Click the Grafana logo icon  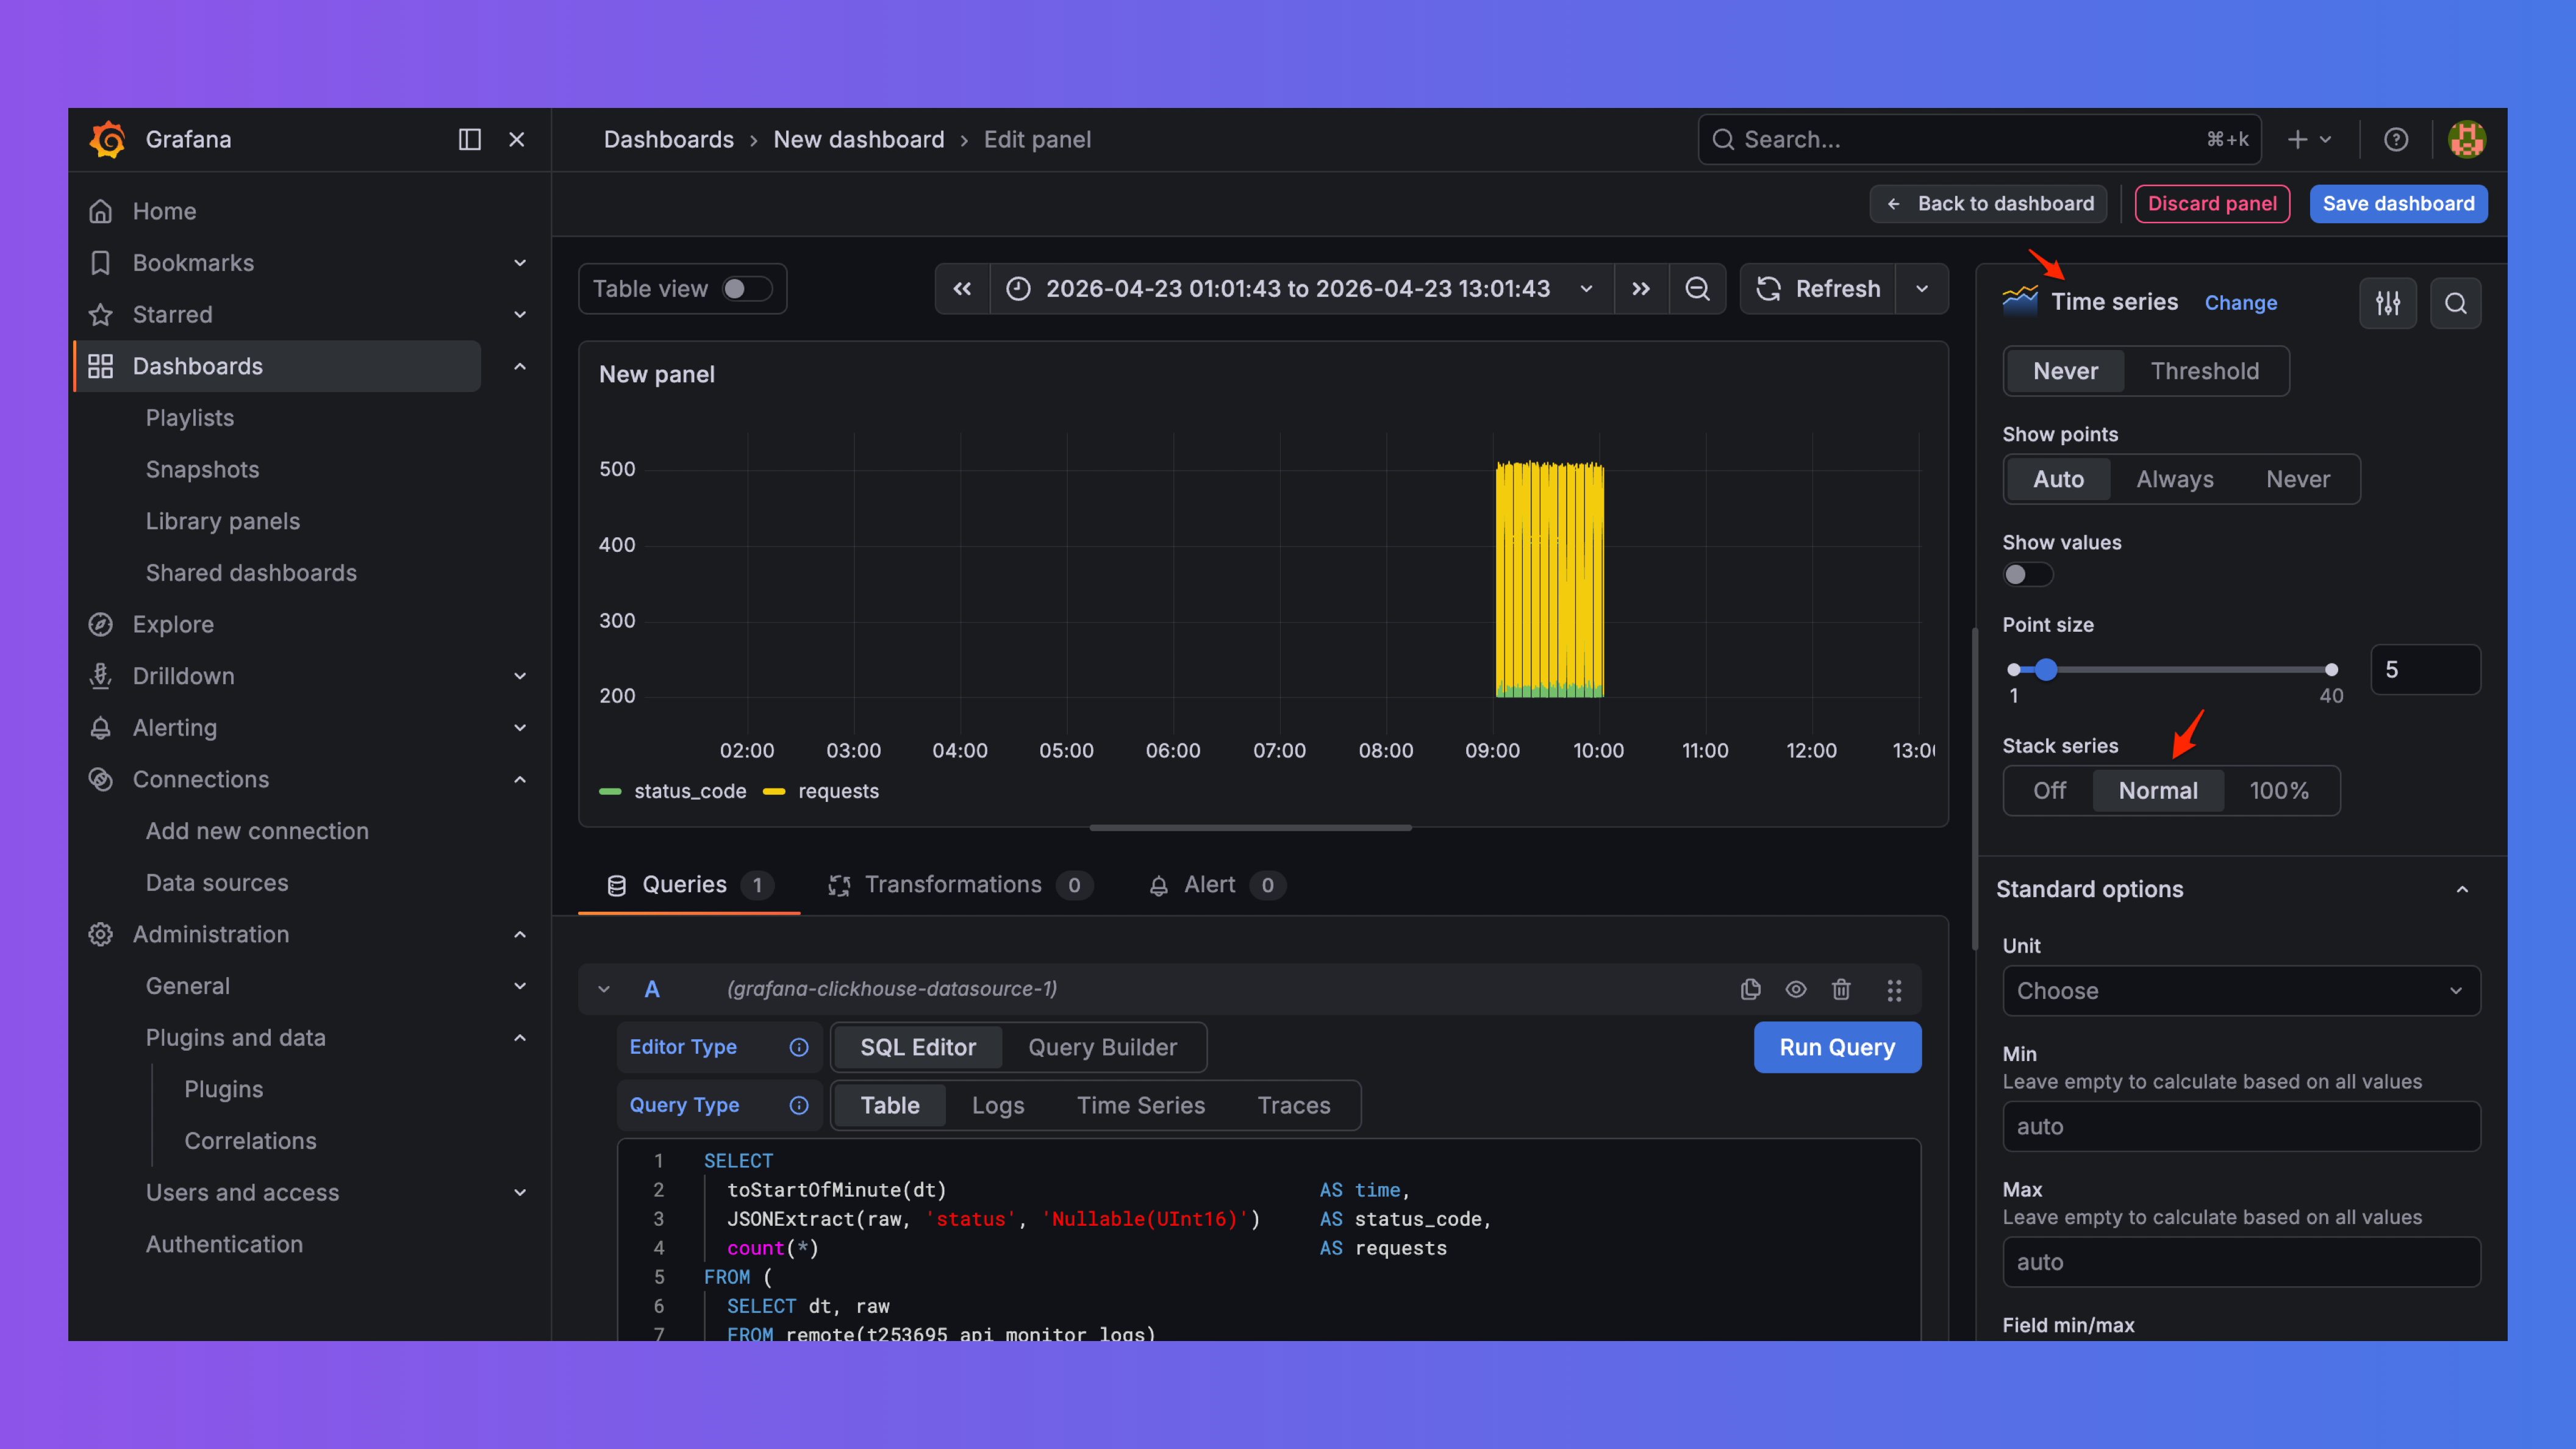click(108, 139)
